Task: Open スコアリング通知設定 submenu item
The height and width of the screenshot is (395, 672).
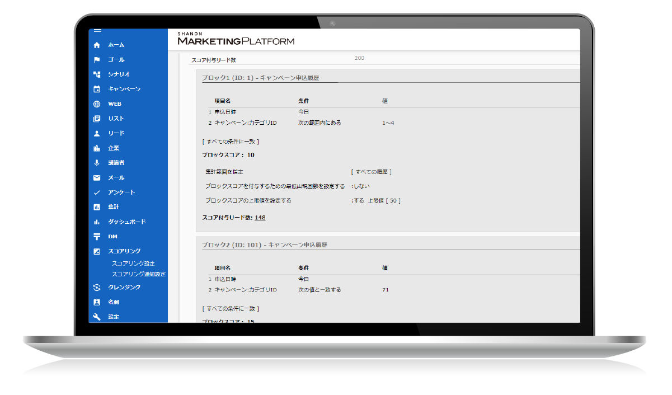Action: pyautogui.click(x=139, y=274)
